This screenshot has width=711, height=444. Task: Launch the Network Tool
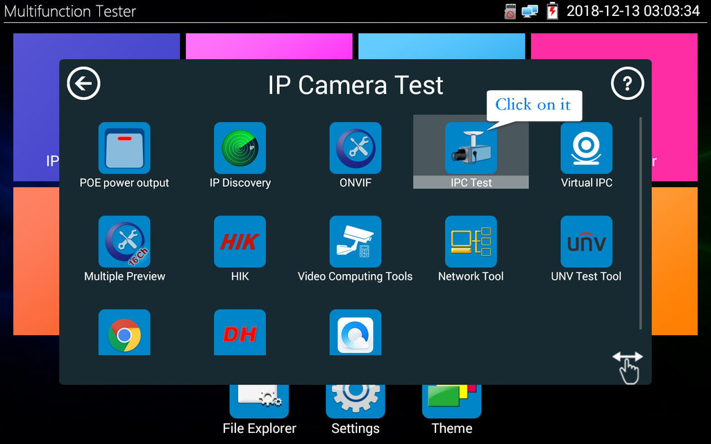(x=471, y=241)
